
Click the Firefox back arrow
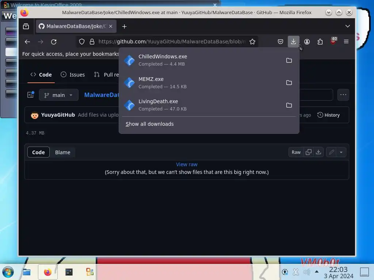27,42
